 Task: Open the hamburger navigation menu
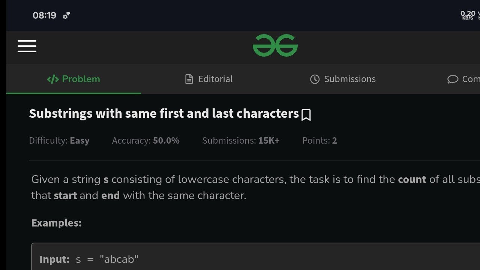pyautogui.click(x=27, y=46)
